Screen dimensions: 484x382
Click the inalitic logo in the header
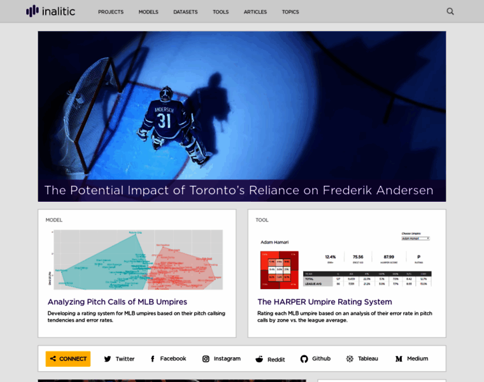coord(50,11)
